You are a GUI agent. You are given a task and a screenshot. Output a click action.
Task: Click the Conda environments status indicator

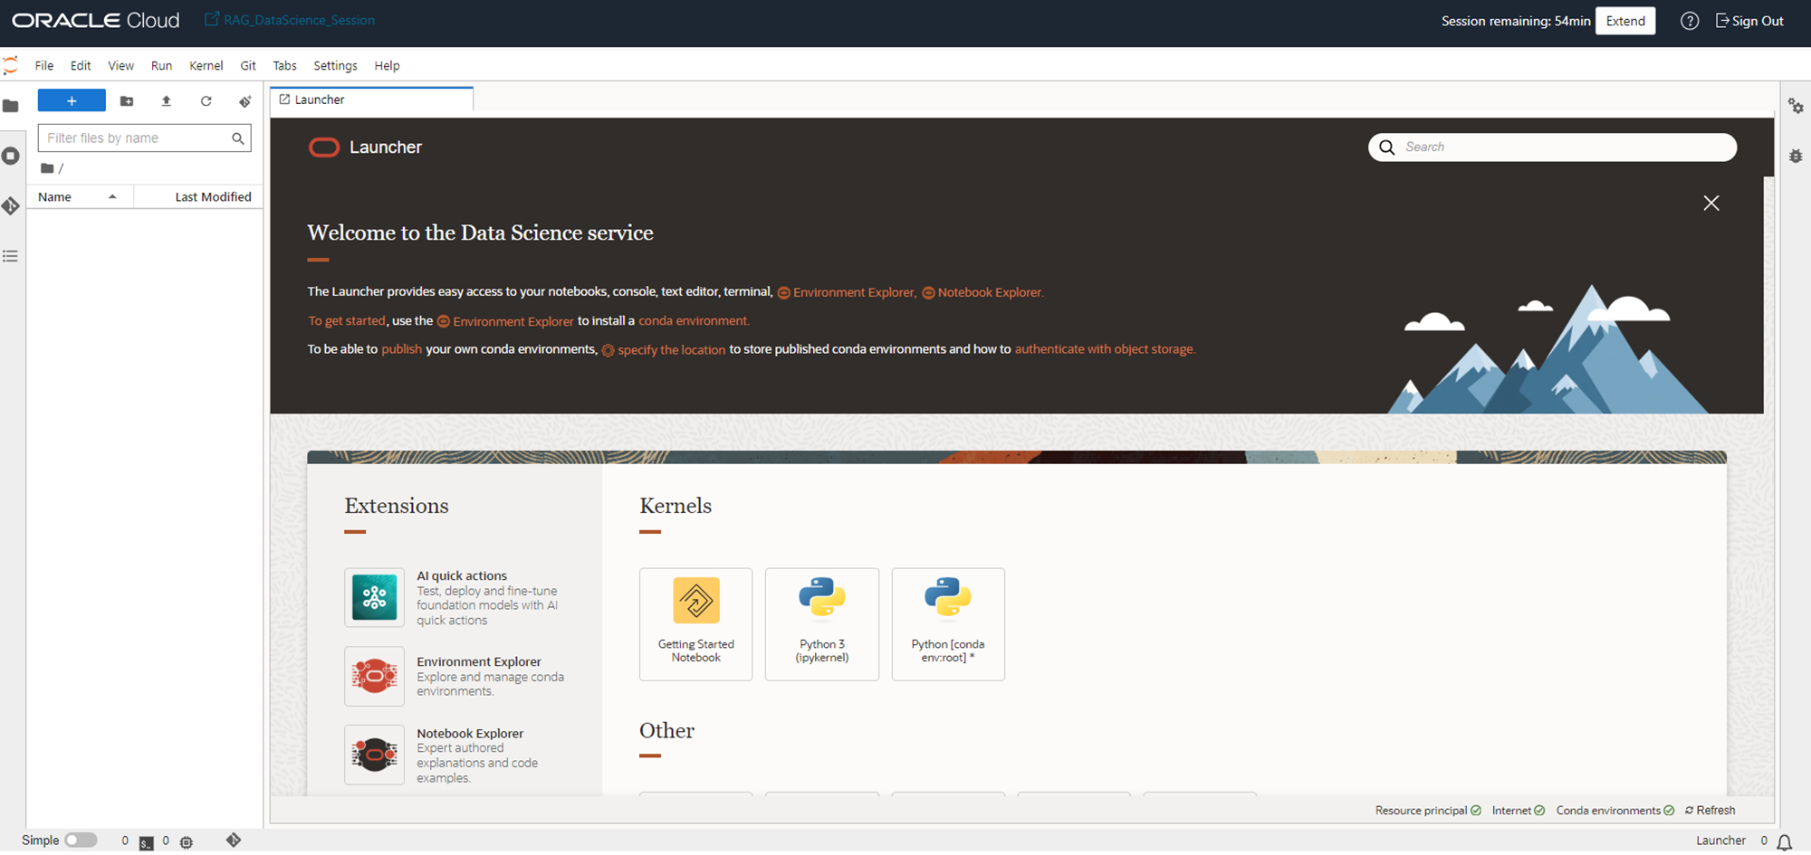pyautogui.click(x=1615, y=811)
